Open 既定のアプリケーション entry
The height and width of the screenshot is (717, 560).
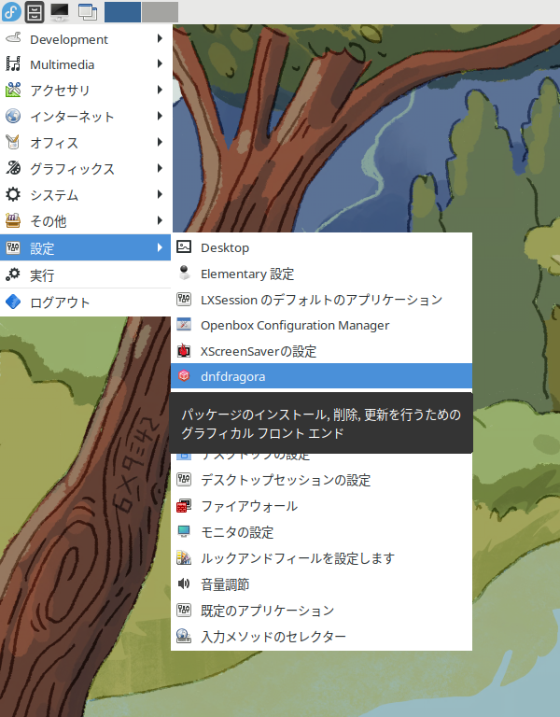(321, 610)
